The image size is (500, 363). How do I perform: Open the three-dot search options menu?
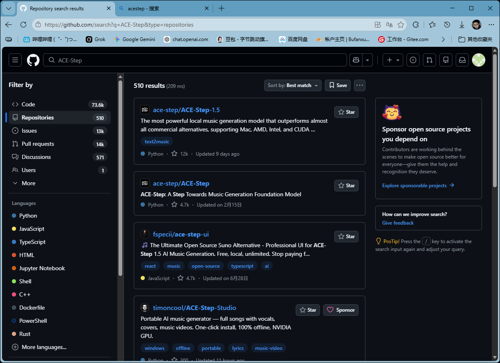[x=360, y=85]
